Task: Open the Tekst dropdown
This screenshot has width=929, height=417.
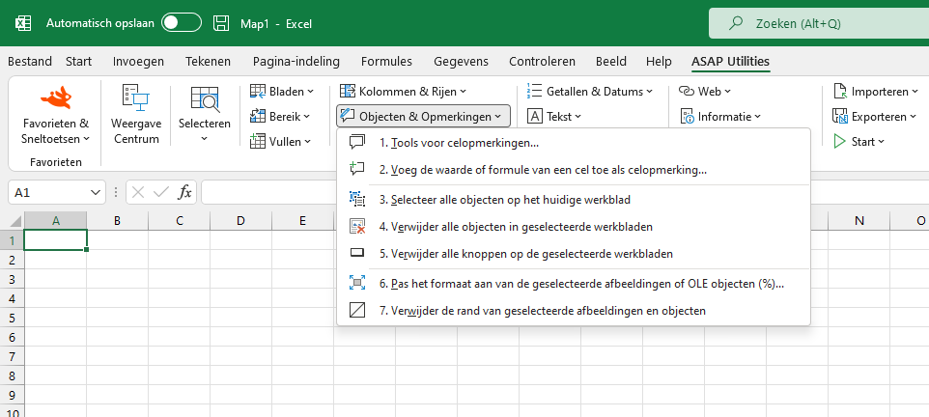Action: pyautogui.click(x=554, y=117)
